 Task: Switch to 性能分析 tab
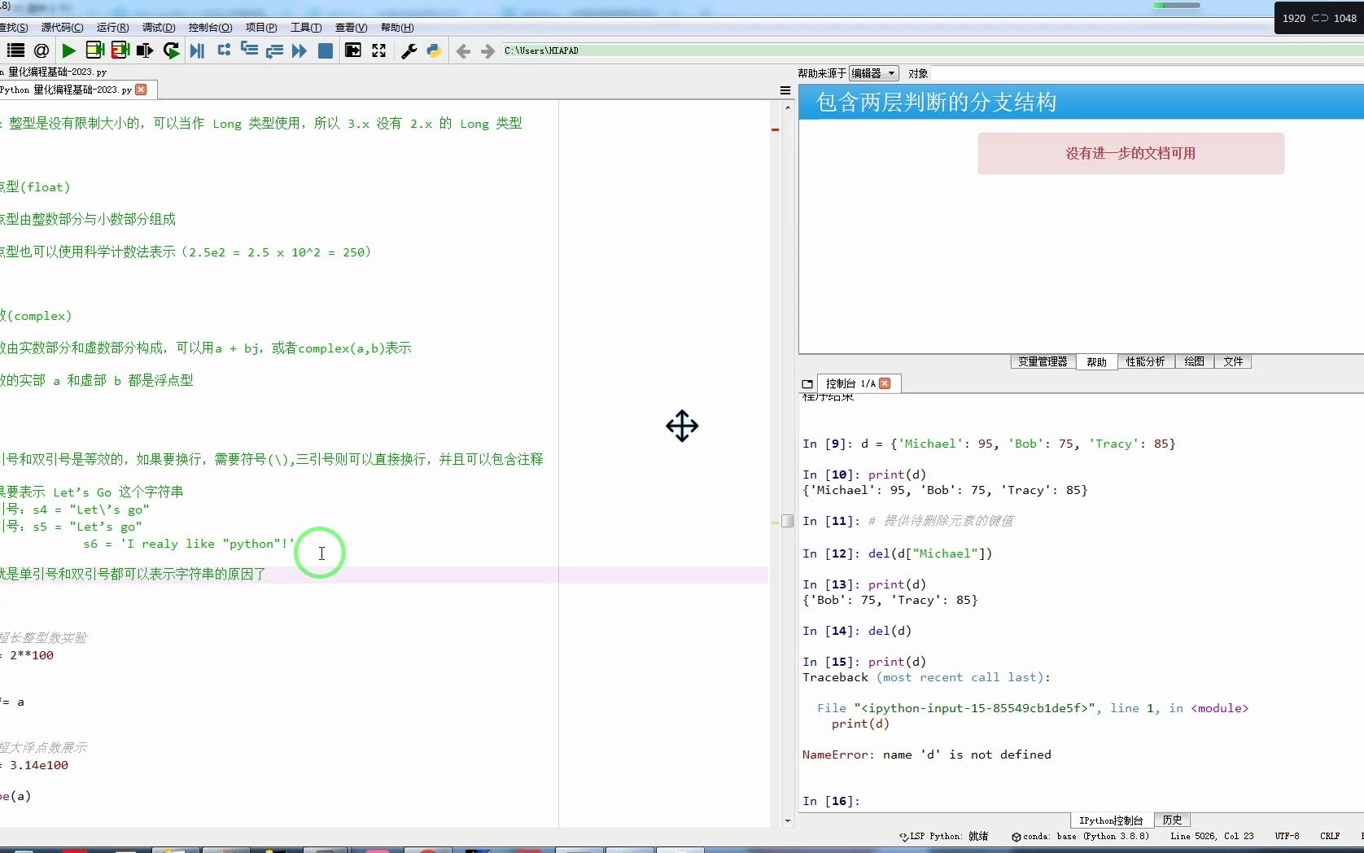click(1145, 361)
